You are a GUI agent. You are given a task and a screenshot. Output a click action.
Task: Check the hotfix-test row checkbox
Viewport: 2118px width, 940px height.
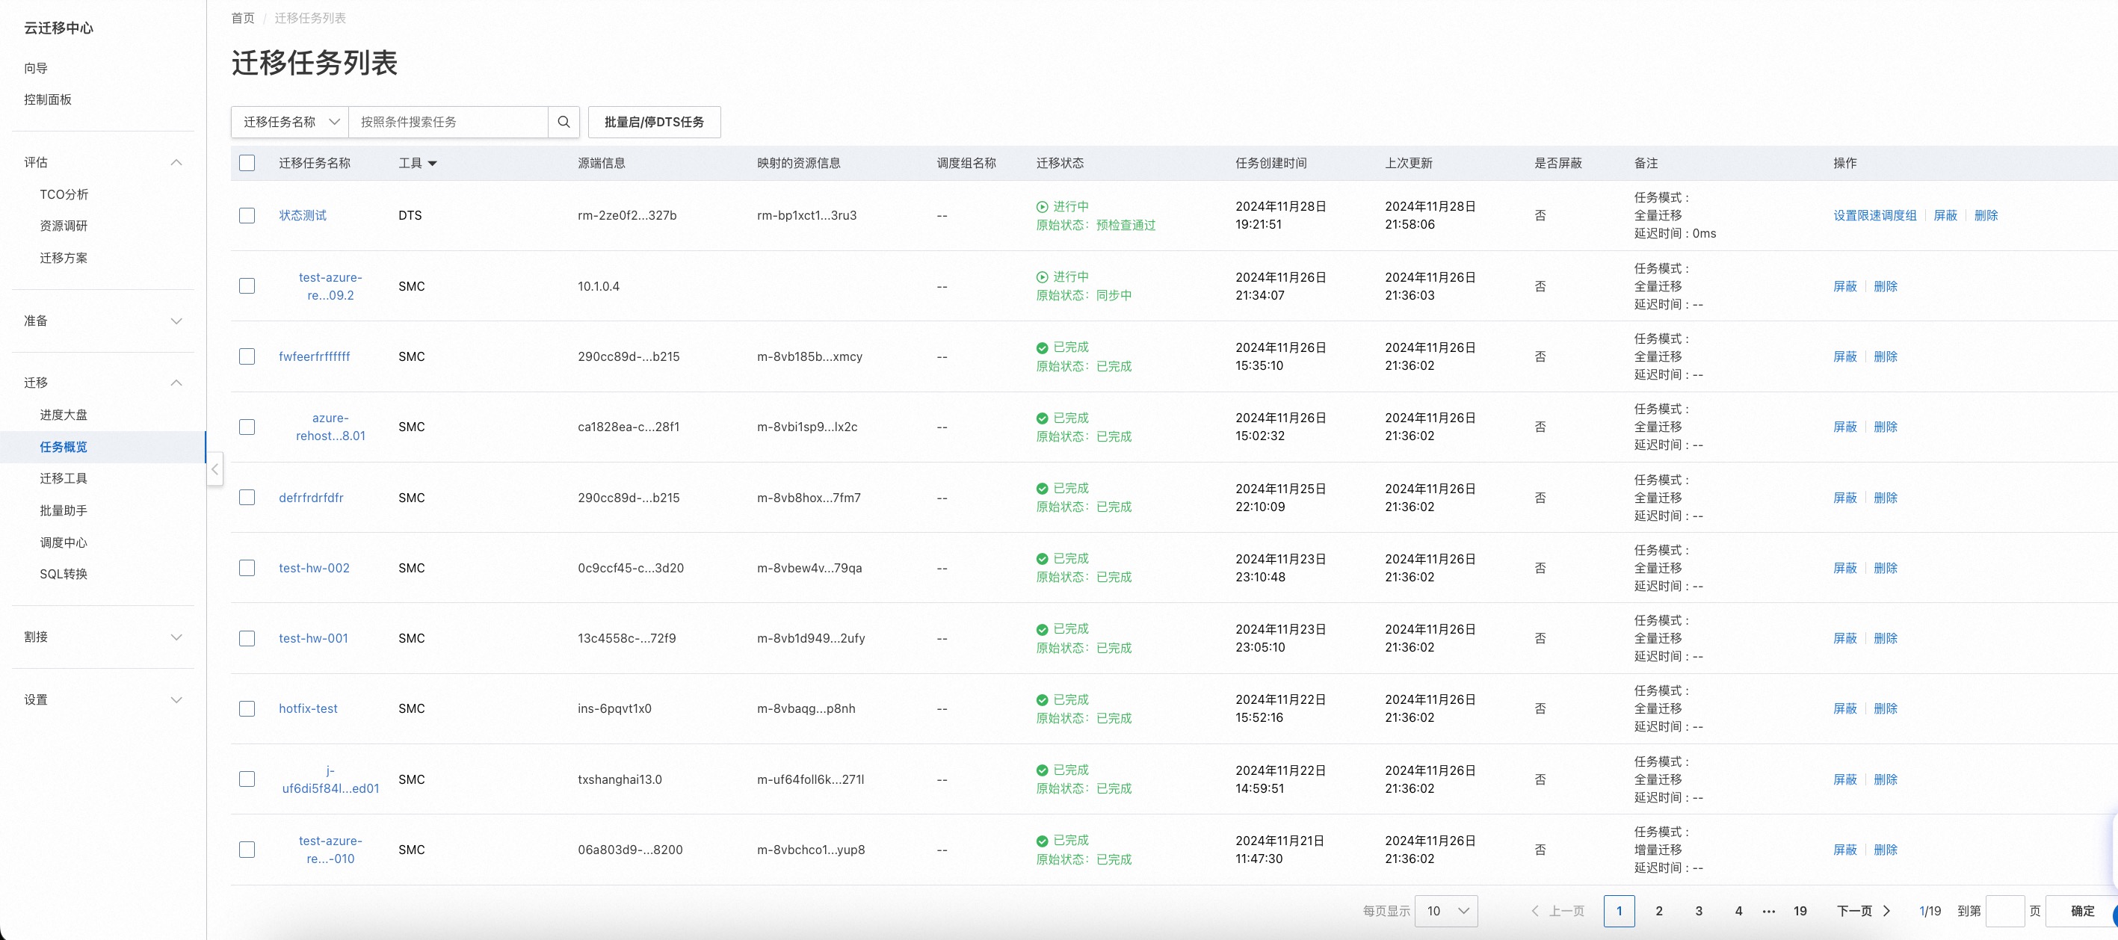coord(247,709)
